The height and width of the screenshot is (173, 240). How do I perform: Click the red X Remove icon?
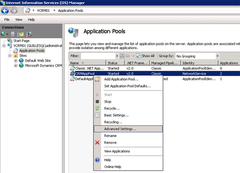tap(97, 142)
